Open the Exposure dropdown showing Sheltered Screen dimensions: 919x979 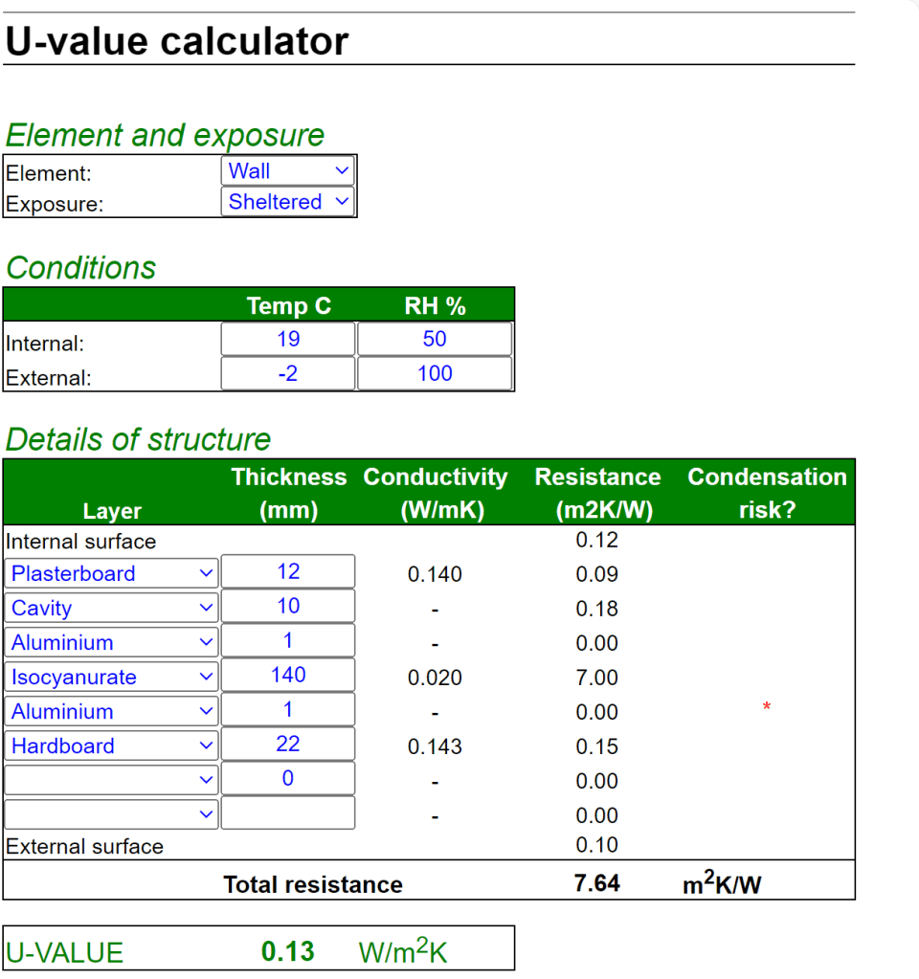click(287, 202)
